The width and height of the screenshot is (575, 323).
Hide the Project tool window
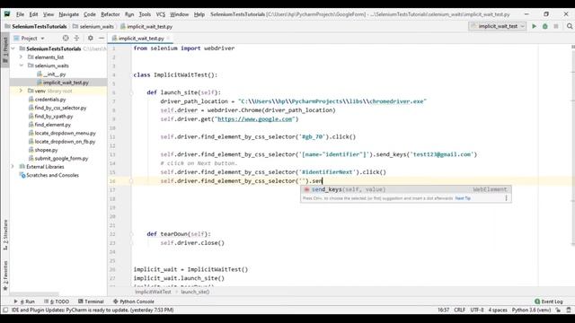tap(102, 38)
